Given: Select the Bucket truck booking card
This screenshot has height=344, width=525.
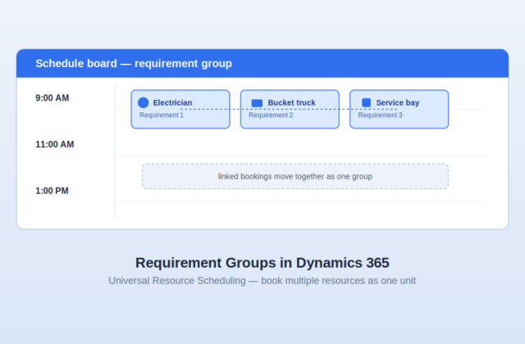Looking at the screenshot, I should [290, 109].
